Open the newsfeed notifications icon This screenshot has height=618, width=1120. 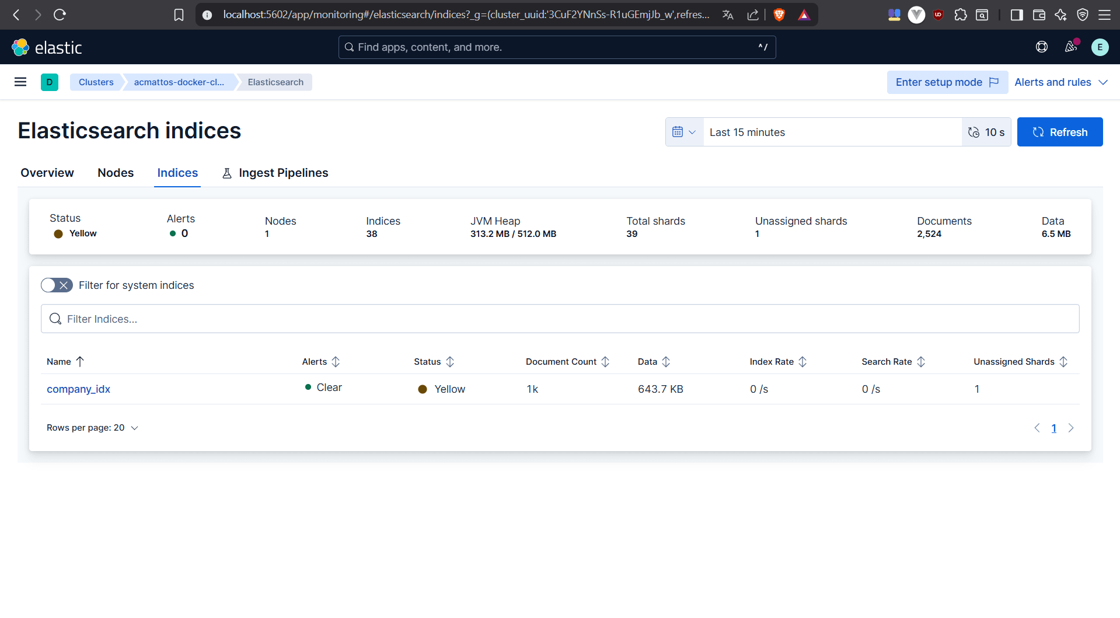[1071, 47]
